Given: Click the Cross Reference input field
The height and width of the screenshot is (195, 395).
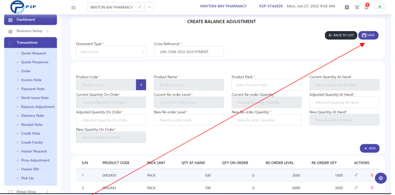Looking at the screenshot, I should (x=189, y=52).
